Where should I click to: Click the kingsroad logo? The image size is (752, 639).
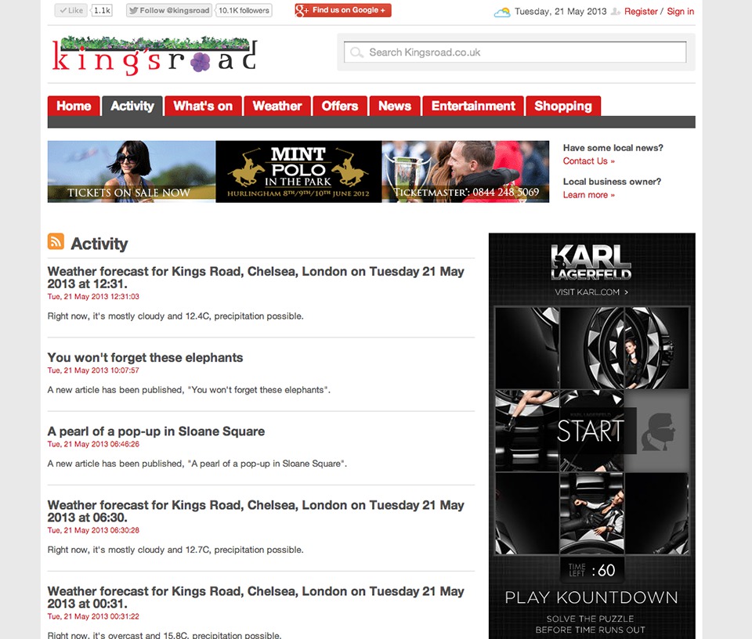tap(155, 56)
